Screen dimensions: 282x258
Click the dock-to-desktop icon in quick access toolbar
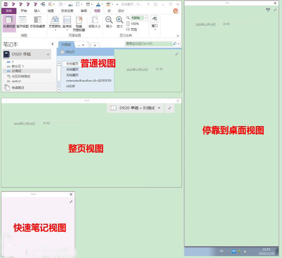[43, 4]
